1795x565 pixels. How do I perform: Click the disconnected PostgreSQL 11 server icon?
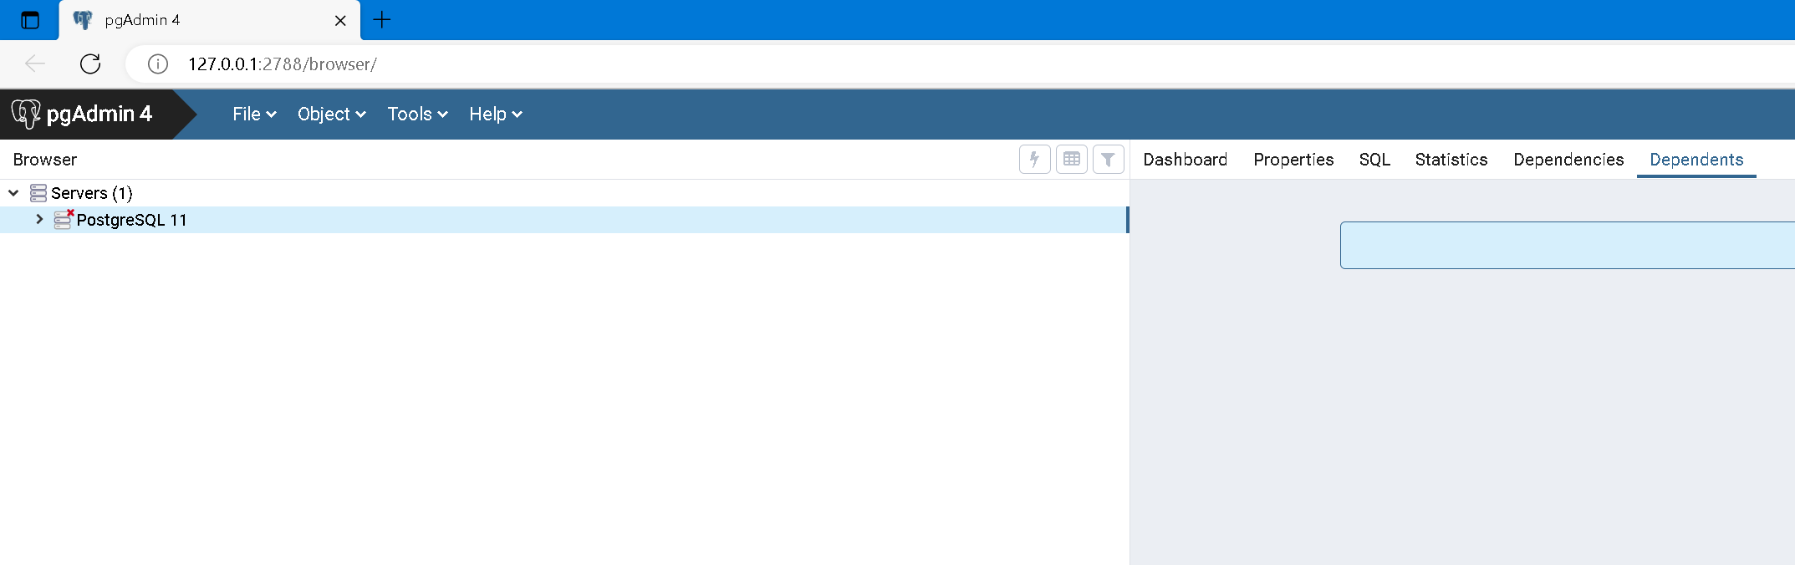coord(64,220)
